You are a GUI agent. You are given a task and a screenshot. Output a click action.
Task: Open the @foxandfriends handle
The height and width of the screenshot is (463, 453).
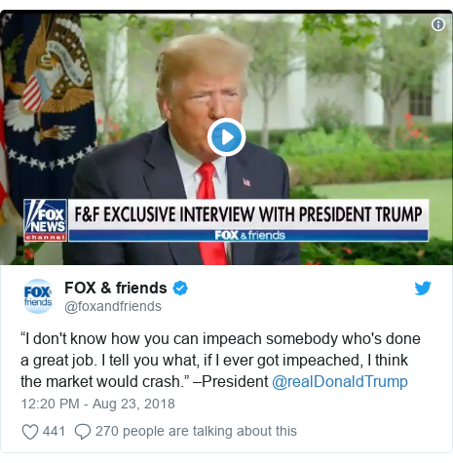113,306
